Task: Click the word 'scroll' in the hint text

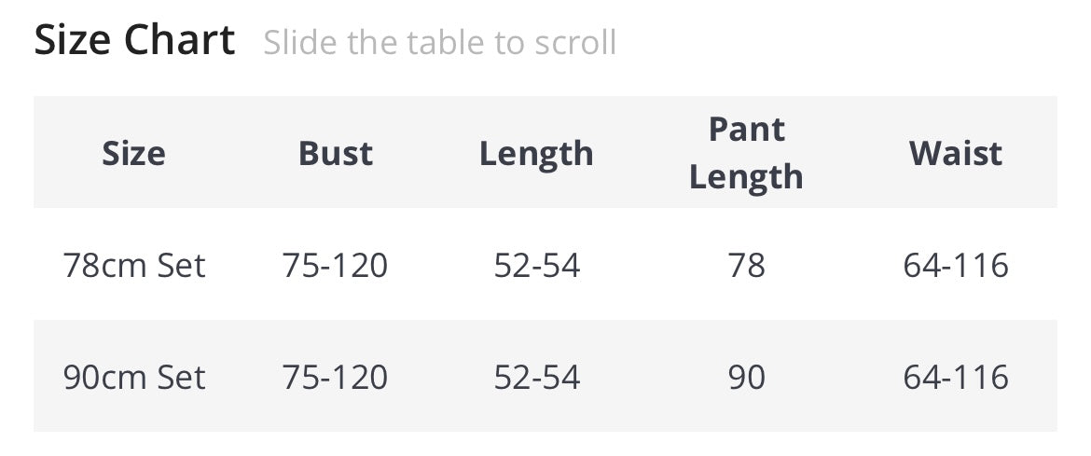Action: [x=572, y=43]
